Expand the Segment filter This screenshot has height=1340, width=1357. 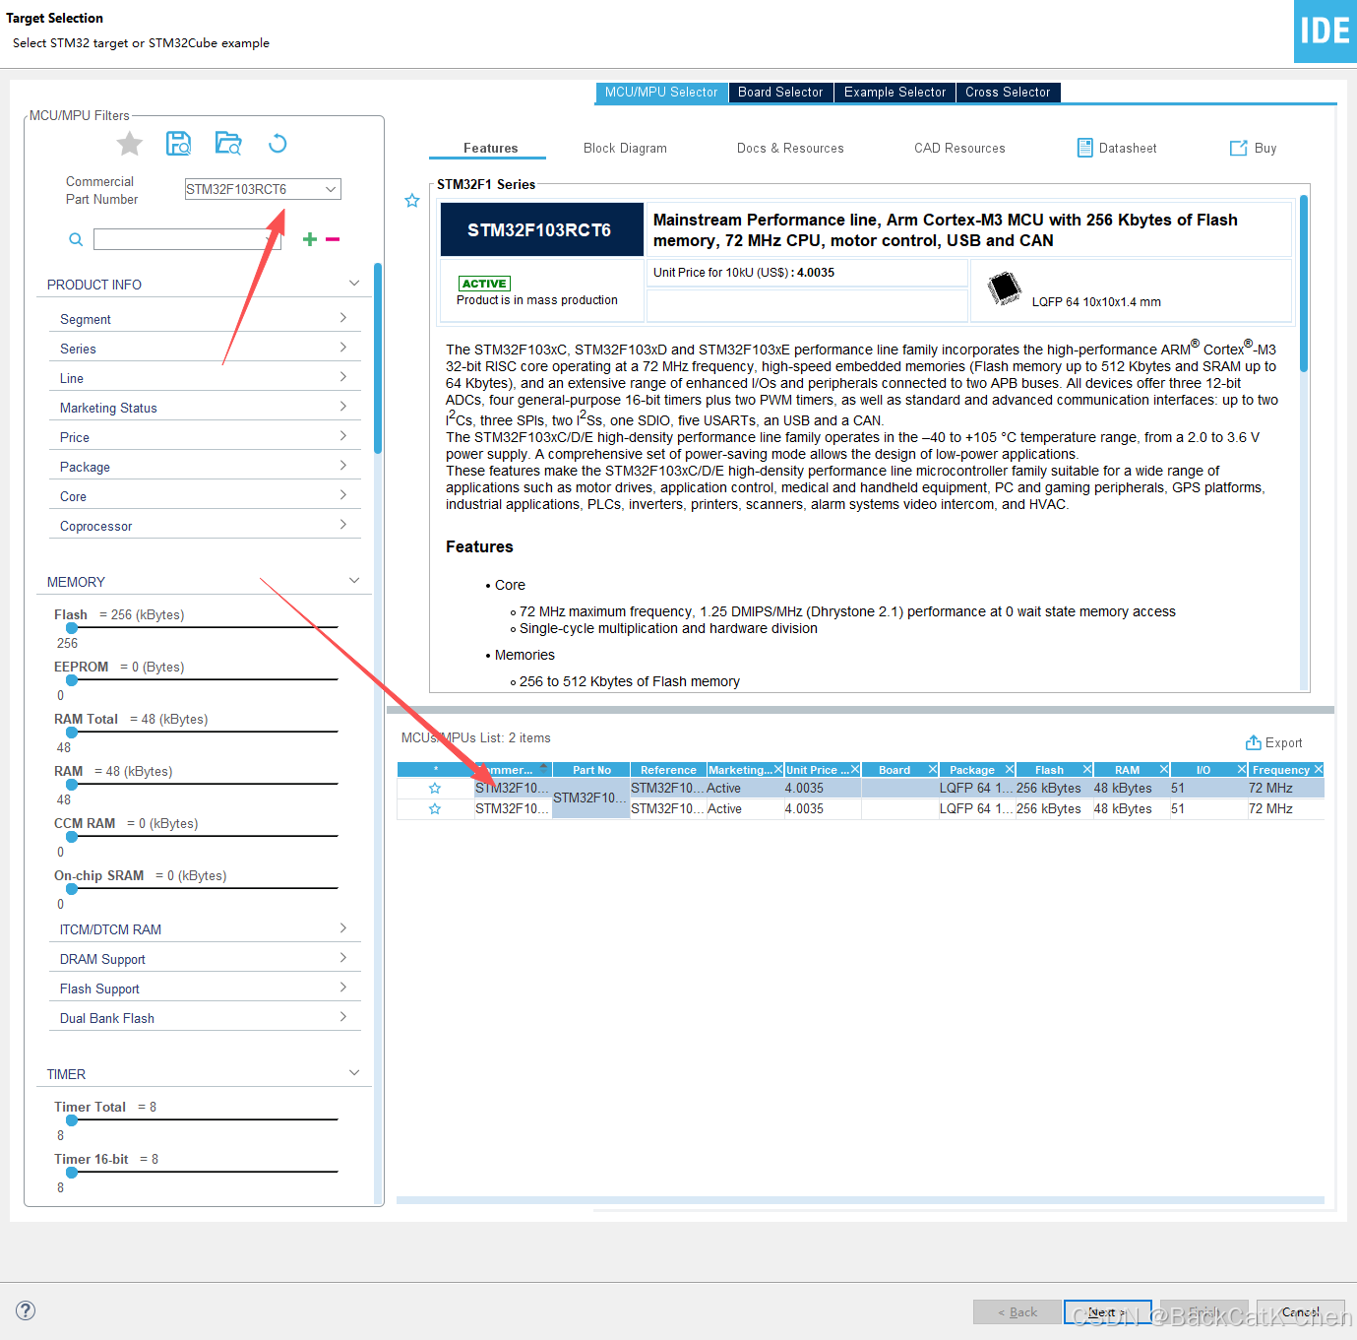tap(343, 318)
